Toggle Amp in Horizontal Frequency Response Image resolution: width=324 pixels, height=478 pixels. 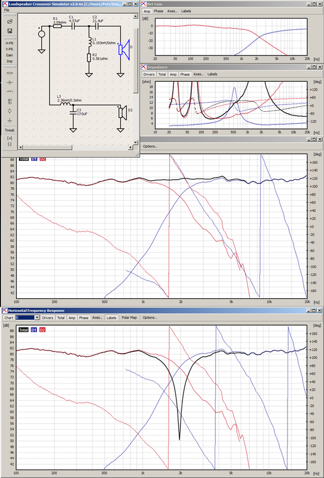point(72,318)
